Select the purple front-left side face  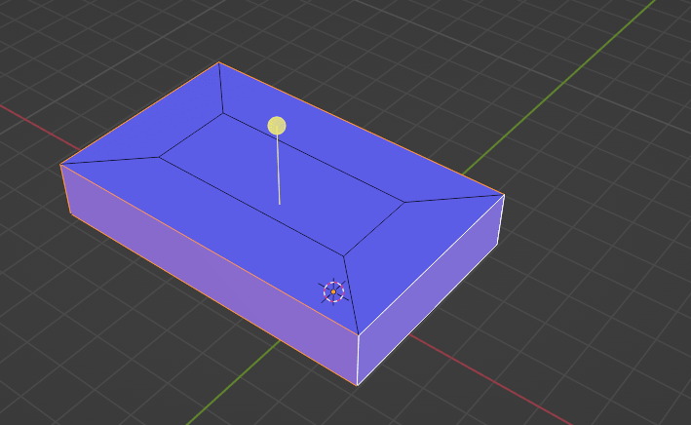click(205, 273)
